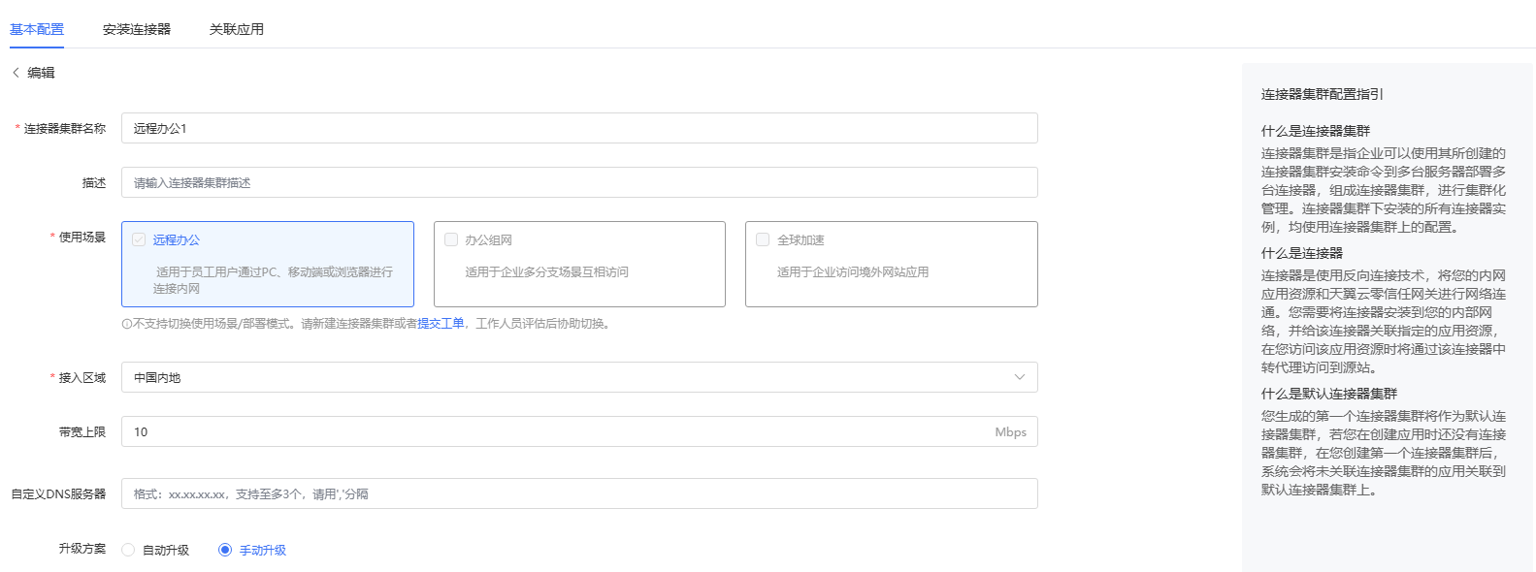The height and width of the screenshot is (572, 1536).
Task: Click the 升级方案 field label
Action: pos(82,549)
